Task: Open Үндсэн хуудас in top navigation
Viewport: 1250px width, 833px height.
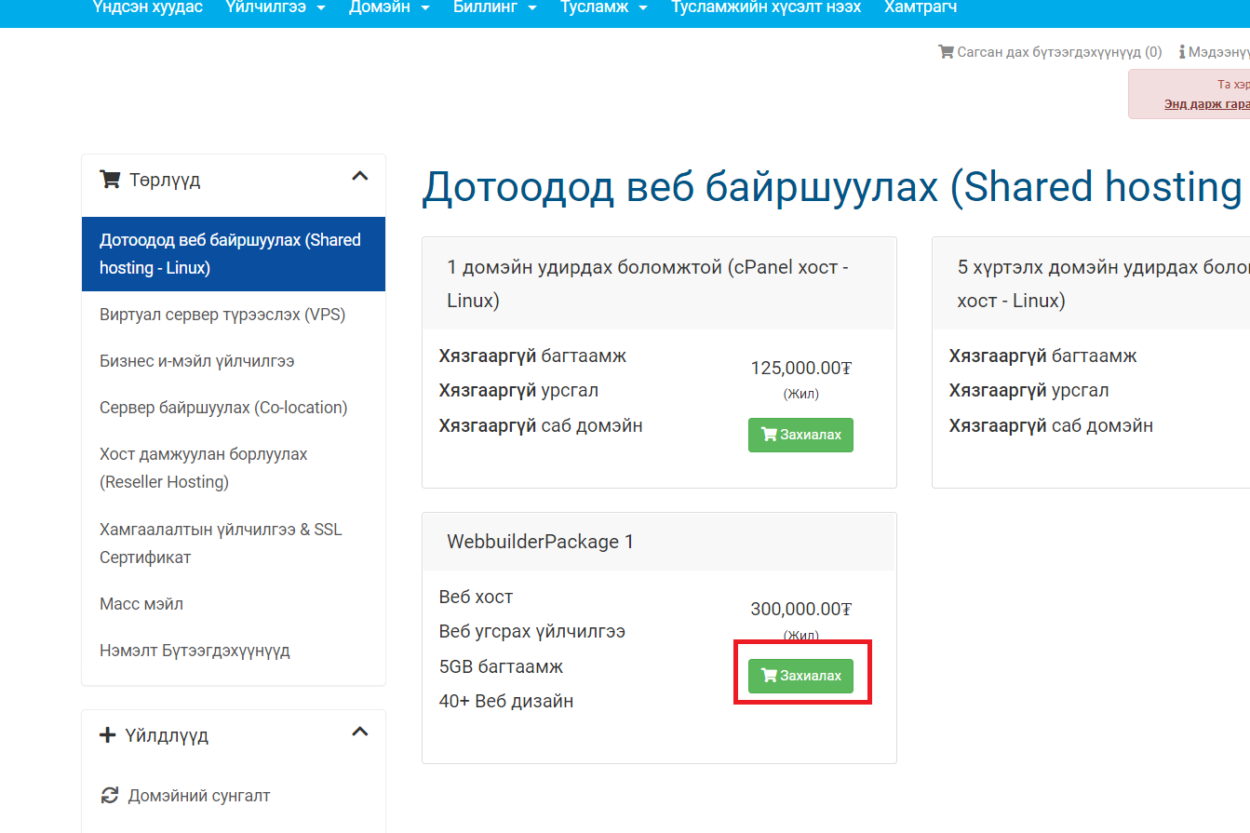Action: coord(148,7)
